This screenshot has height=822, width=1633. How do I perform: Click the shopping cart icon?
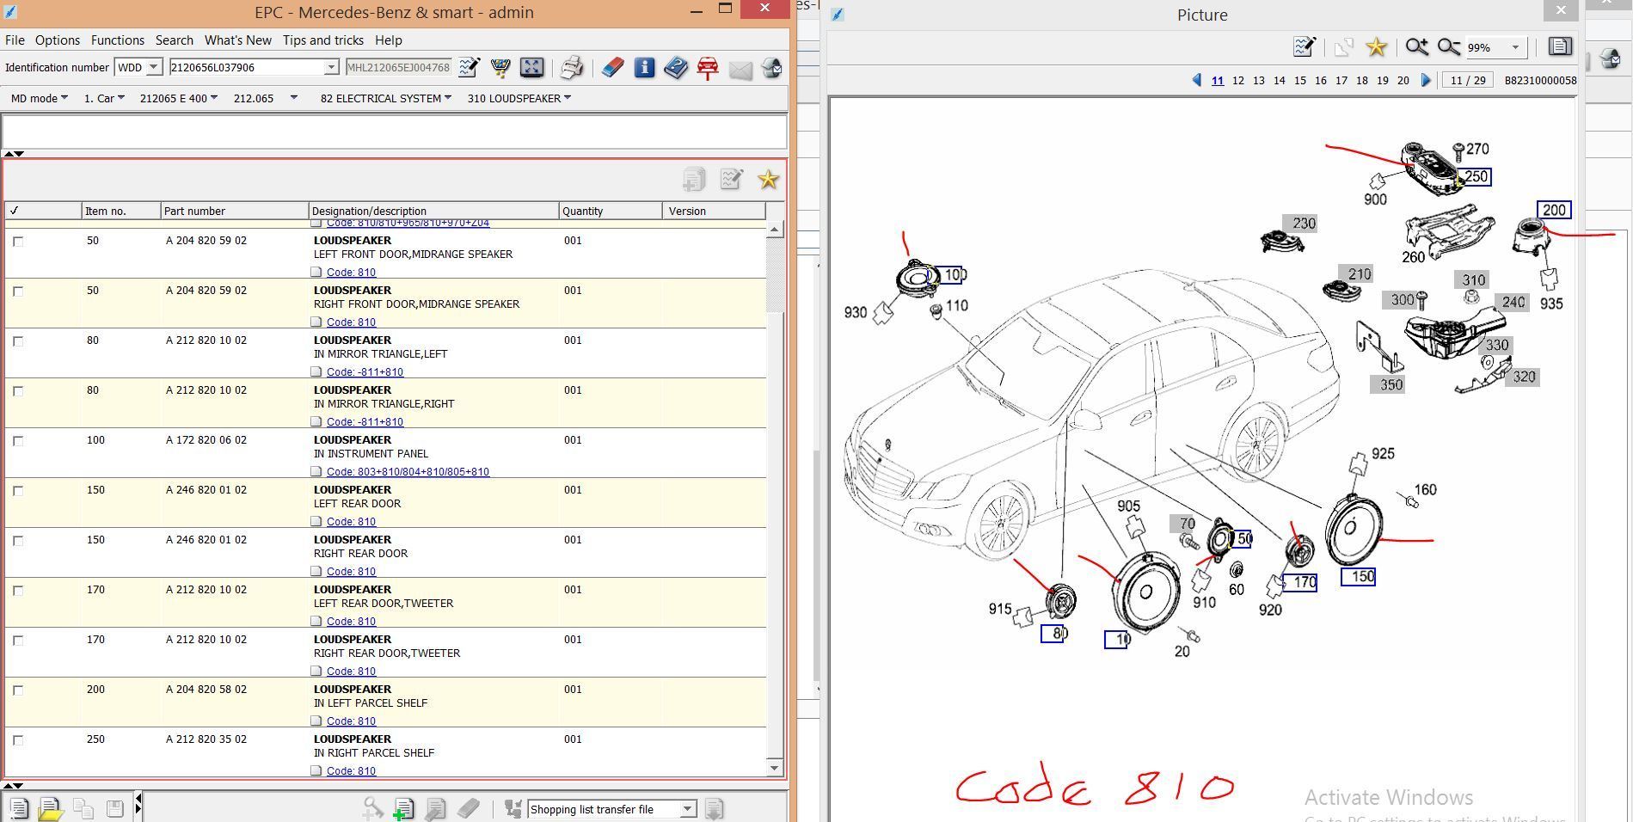500,67
